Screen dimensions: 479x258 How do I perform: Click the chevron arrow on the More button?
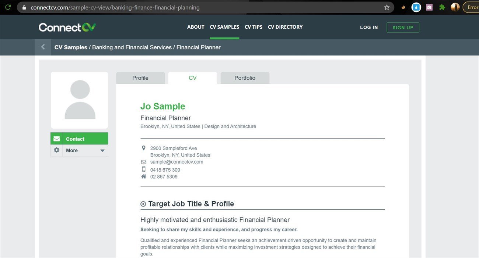(x=102, y=150)
